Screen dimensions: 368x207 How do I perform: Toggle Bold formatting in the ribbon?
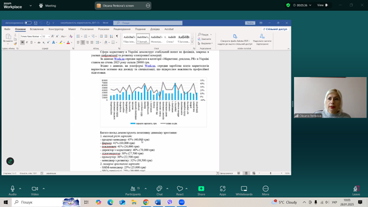point(22,42)
